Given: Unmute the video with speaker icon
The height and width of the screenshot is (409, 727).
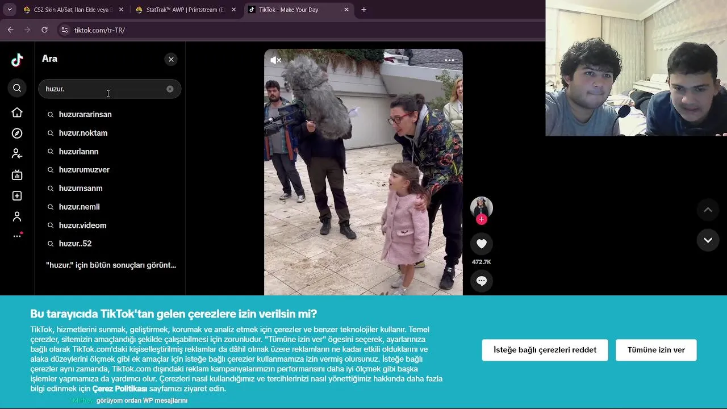Looking at the screenshot, I should [x=276, y=60].
